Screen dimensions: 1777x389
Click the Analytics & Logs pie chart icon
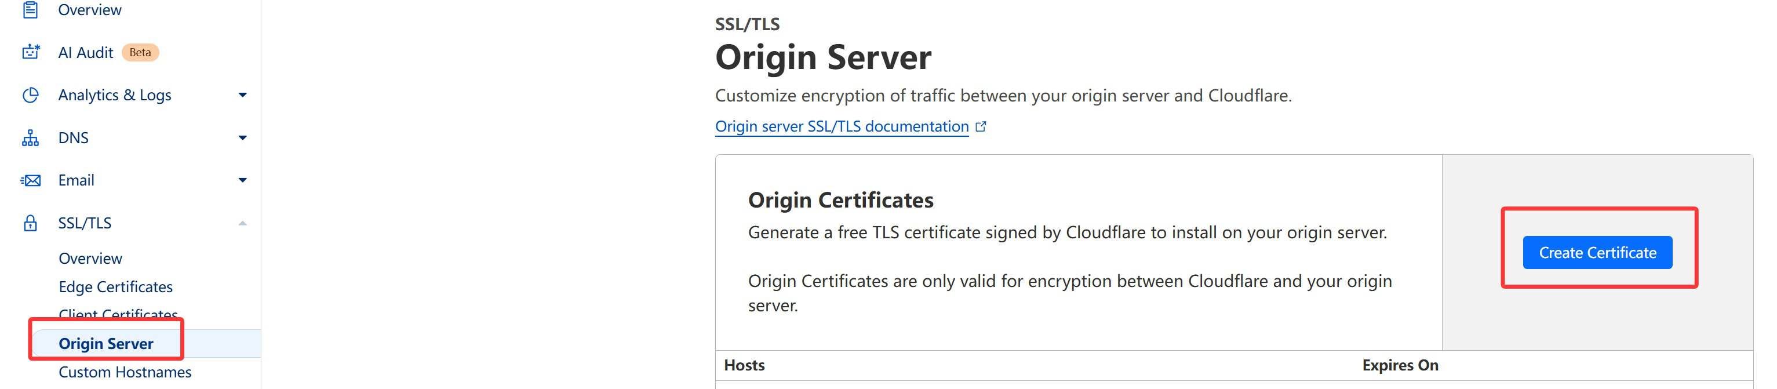pos(30,95)
